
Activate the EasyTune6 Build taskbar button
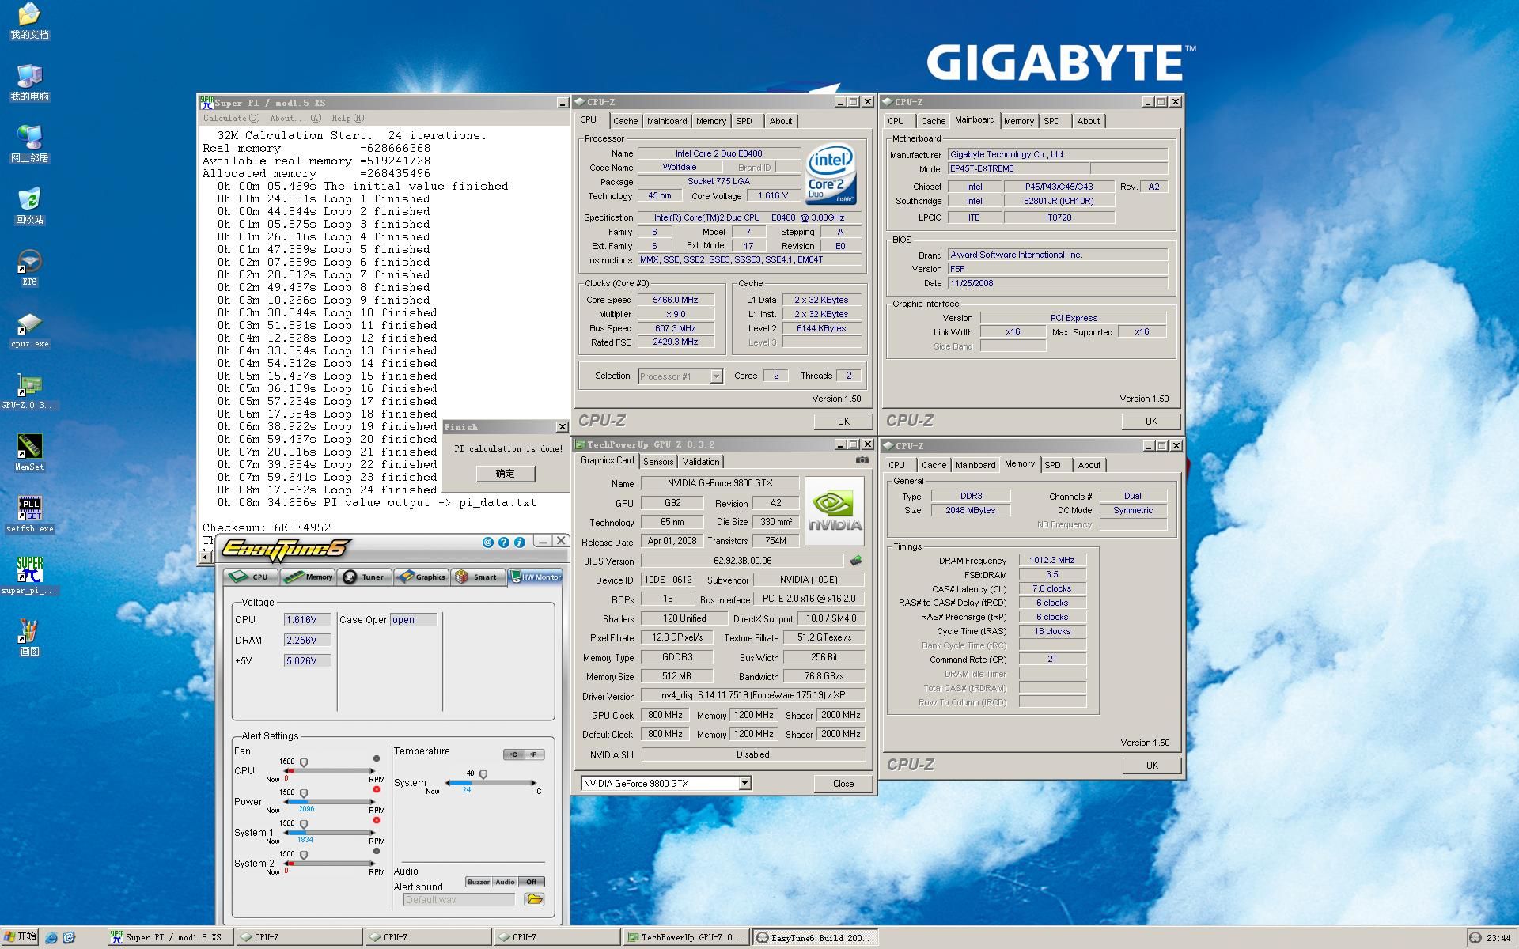coord(815,937)
